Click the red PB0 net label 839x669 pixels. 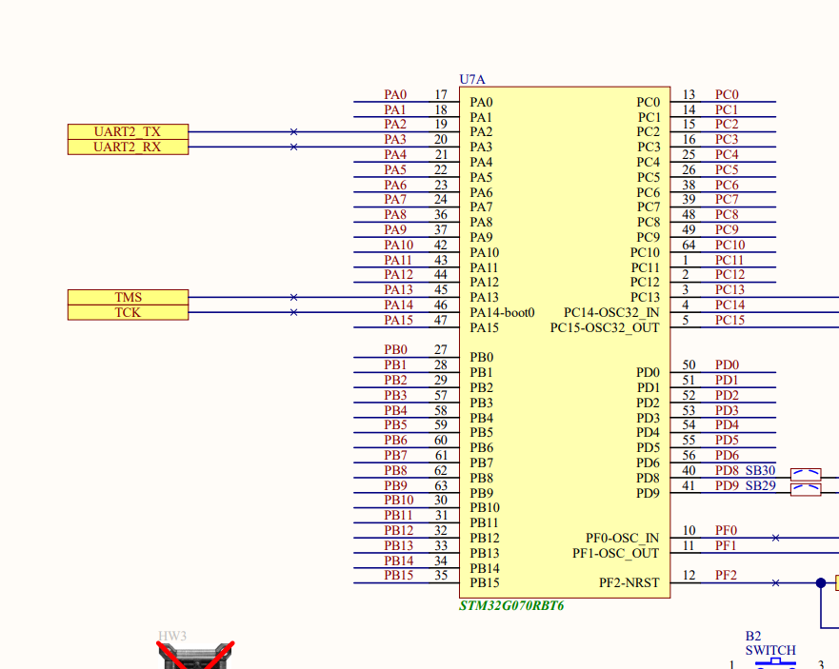click(x=396, y=350)
